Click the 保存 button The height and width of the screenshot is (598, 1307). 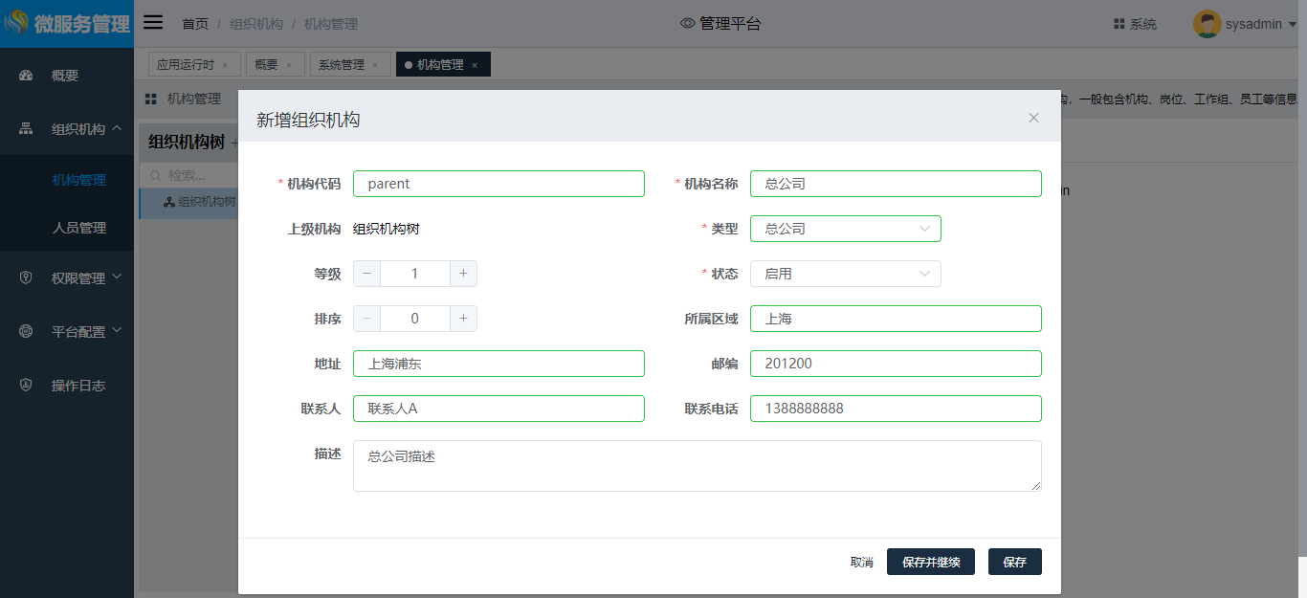1014,562
